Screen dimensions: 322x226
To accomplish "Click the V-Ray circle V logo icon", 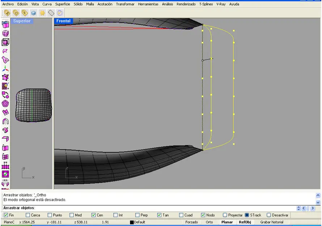I will click(x=60, y=13).
